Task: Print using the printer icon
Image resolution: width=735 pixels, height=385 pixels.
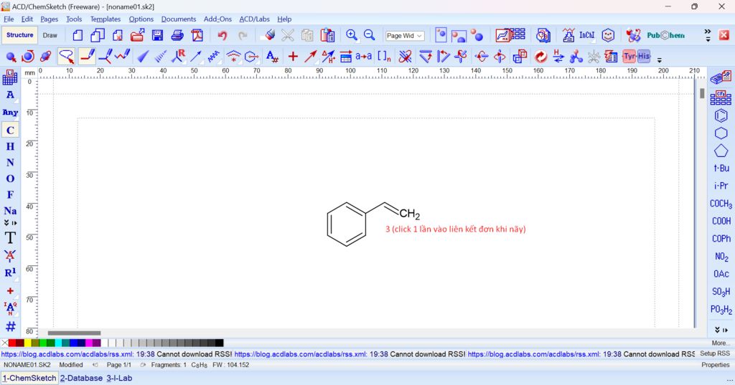Action: tap(177, 35)
